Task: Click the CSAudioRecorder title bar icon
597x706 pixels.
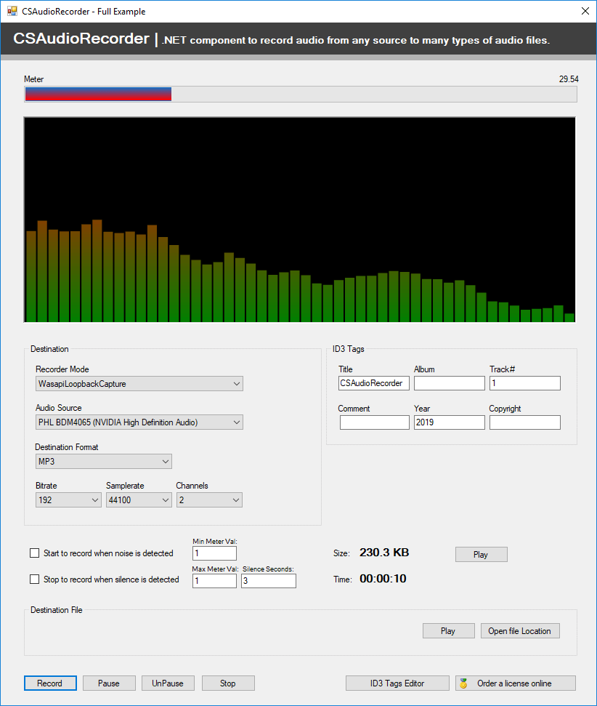Action: [x=13, y=11]
